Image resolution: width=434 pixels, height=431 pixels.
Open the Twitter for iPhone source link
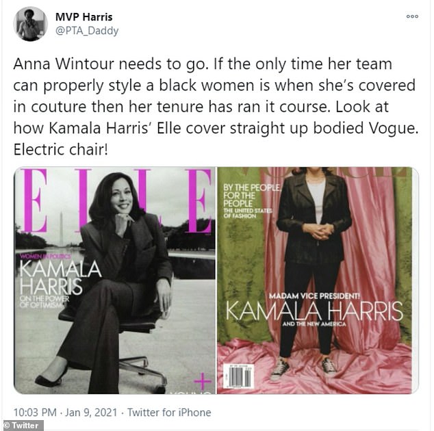tap(169, 413)
